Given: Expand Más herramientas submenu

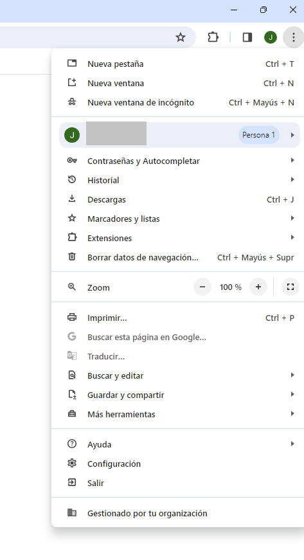Looking at the screenshot, I should (177, 414).
